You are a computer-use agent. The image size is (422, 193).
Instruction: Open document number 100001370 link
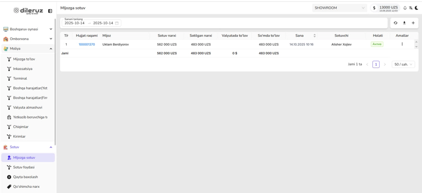87,44
